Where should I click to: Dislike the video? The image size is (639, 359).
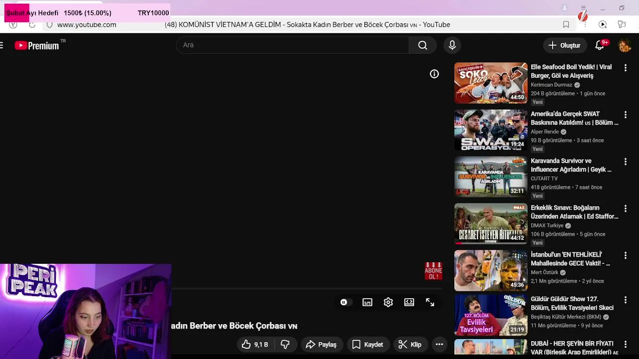(285, 345)
